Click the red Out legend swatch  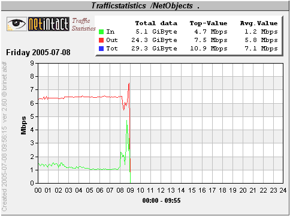(101, 40)
